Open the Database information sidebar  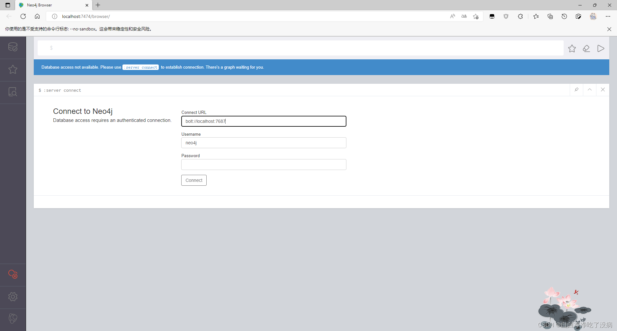pos(13,47)
